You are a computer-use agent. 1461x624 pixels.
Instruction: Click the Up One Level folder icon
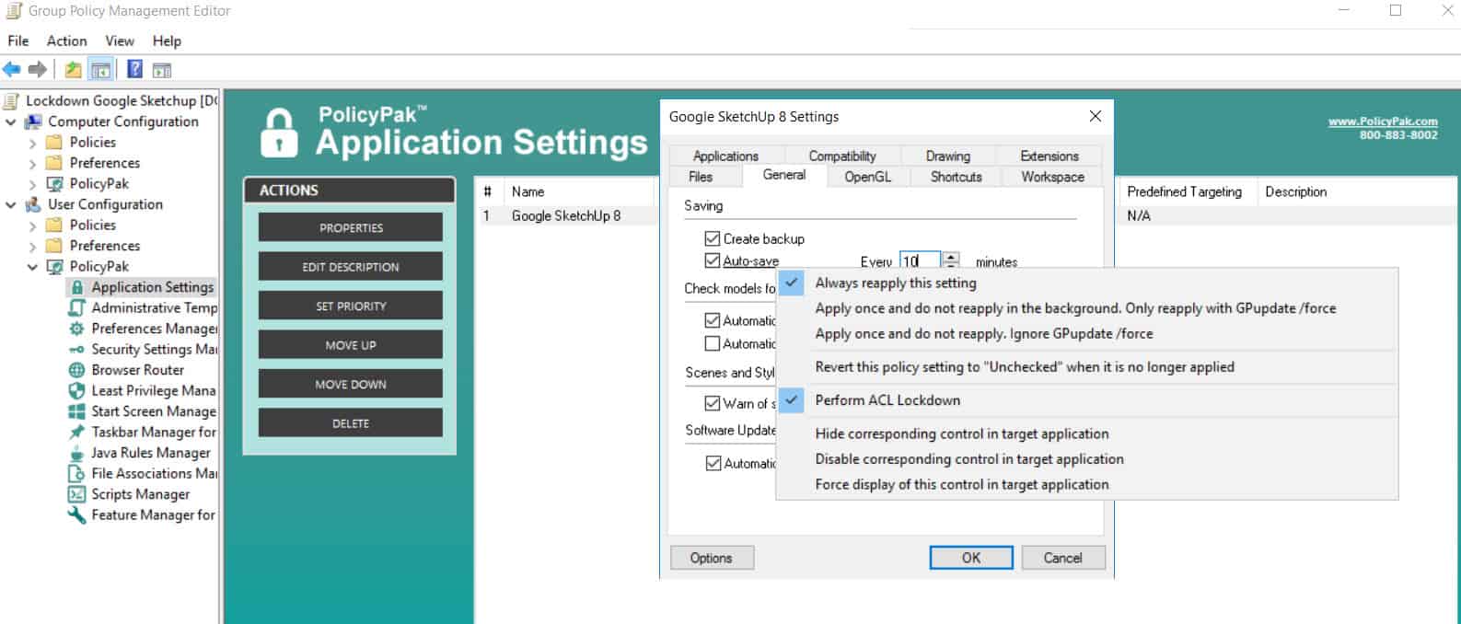click(74, 69)
